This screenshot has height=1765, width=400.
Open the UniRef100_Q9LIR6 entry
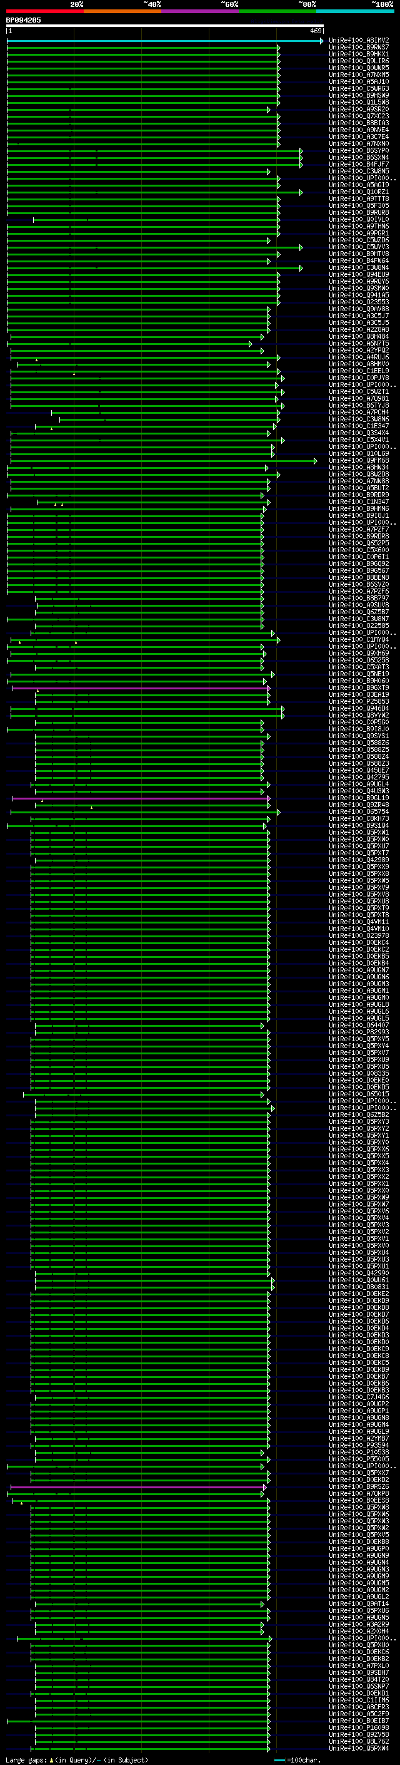359,61
